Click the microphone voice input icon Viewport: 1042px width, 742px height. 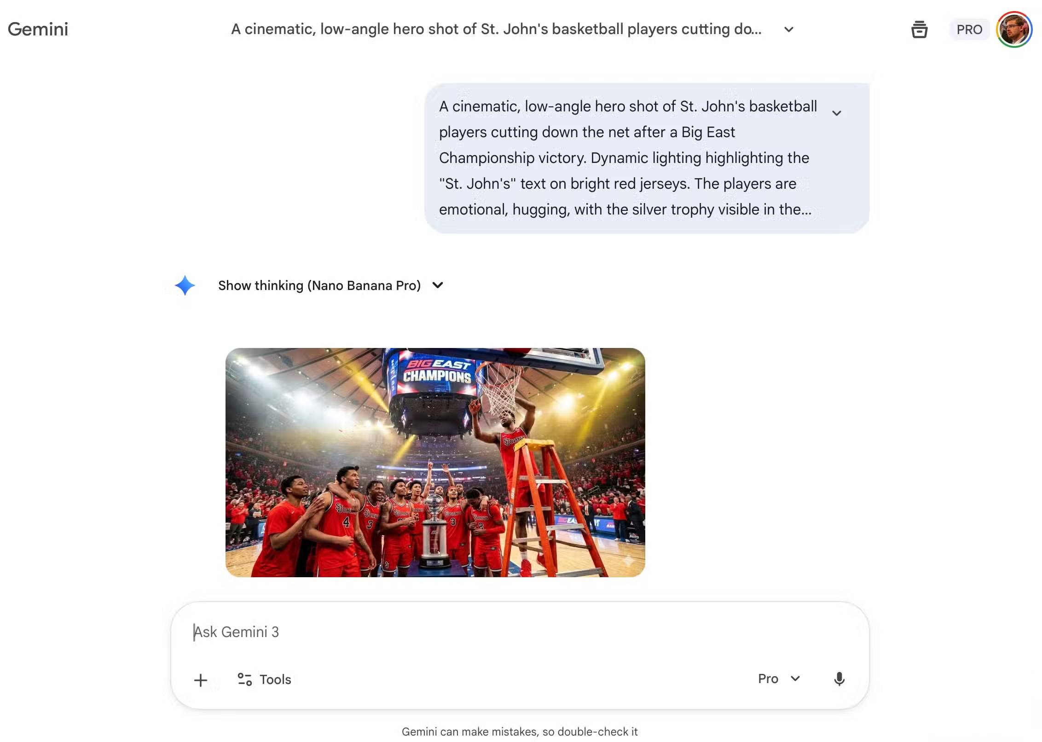[x=839, y=679]
